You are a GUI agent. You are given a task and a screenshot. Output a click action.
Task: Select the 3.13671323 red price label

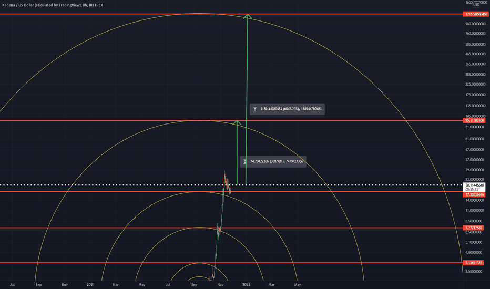(x=474, y=263)
